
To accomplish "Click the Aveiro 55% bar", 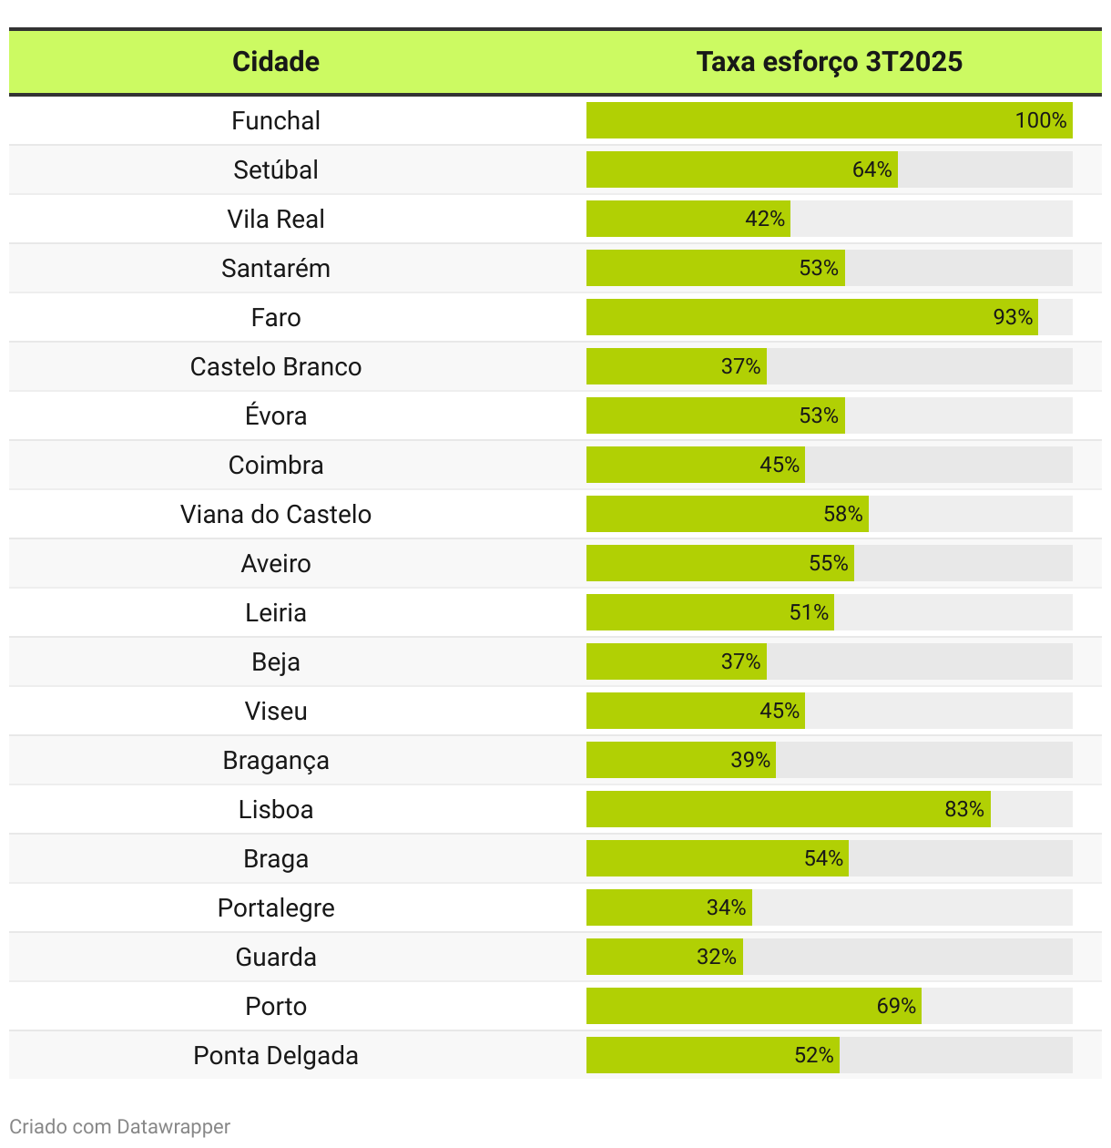I will [x=720, y=563].
